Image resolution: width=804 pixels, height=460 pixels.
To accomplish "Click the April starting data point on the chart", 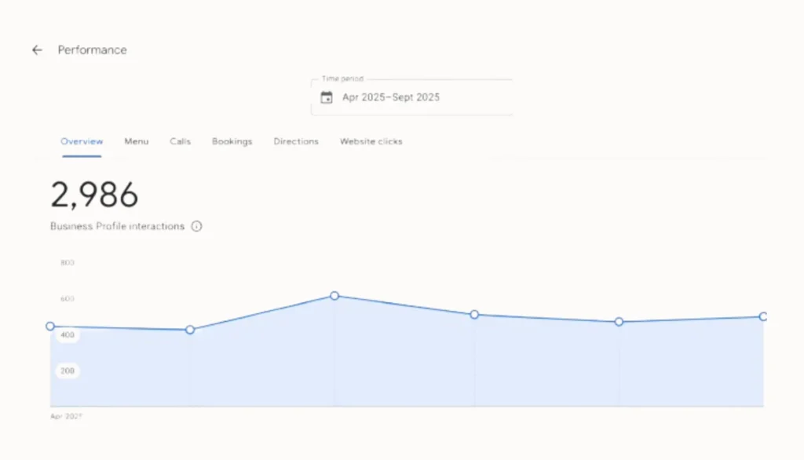I will (50, 327).
